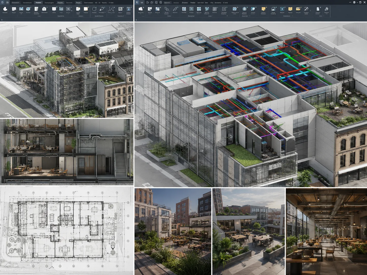
Task: Select the chain-link hands icon in right ribbon
Action: (167, 9)
